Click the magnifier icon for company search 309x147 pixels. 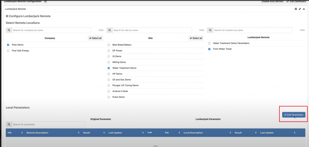[9, 30]
